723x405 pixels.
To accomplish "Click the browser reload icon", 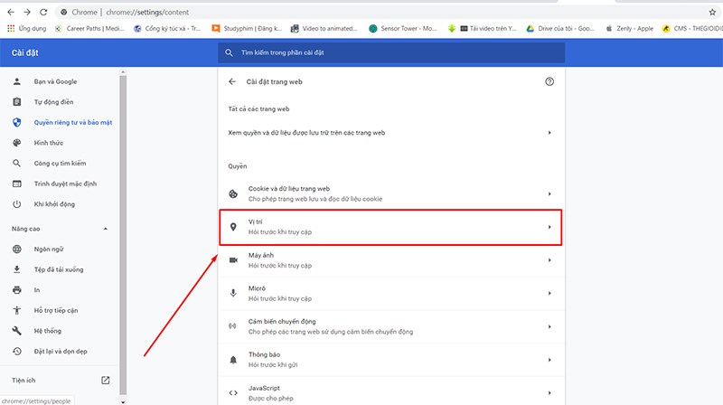I will (42, 13).
